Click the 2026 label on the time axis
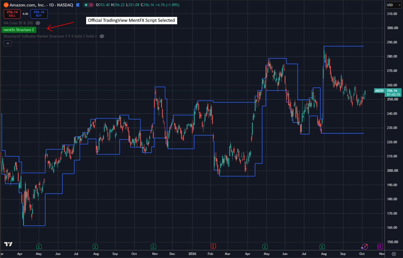The width and height of the screenshot is (403, 258). pyautogui.click(x=192, y=254)
